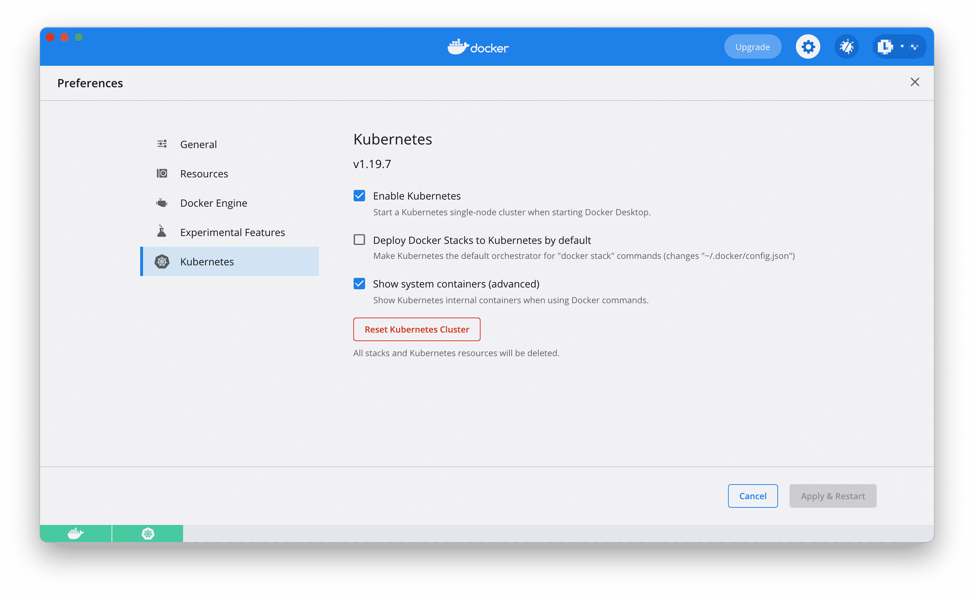
Task: Click the Docker whale status icon
Action: point(75,533)
